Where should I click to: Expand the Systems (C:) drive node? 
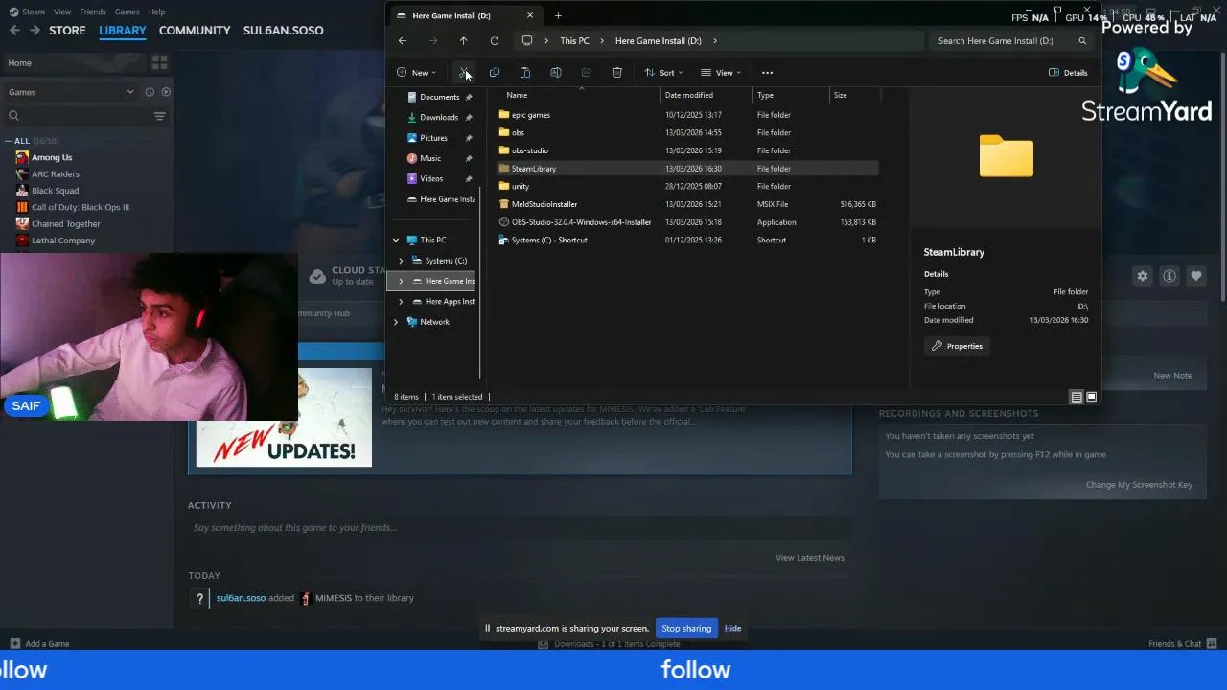point(401,261)
